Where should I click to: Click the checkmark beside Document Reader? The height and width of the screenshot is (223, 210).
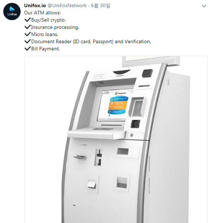(x=27, y=41)
